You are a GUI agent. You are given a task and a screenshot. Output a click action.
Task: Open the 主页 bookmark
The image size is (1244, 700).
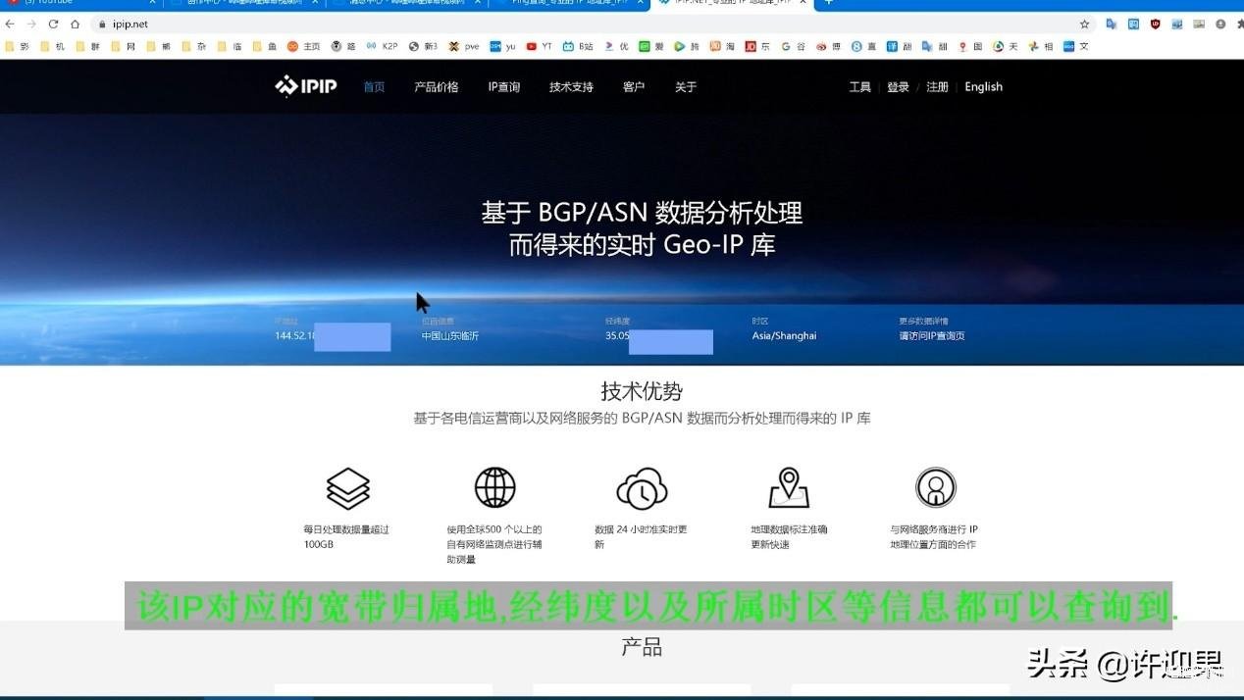(304, 46)
